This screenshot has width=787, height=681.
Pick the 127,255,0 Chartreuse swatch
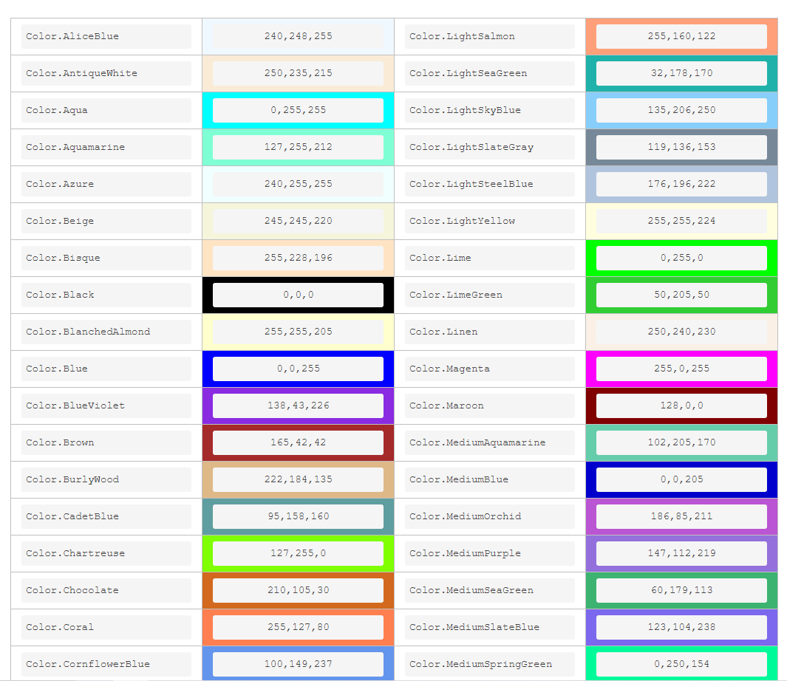298,553
